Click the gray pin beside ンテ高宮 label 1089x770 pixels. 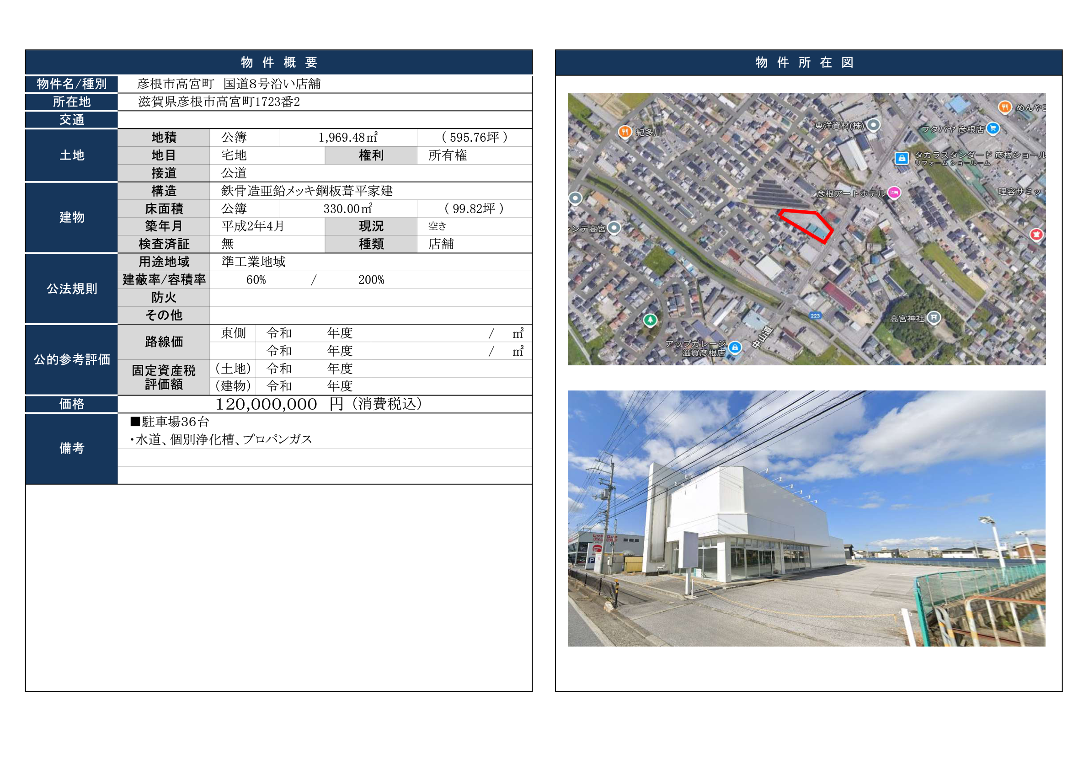coord(614,228)
